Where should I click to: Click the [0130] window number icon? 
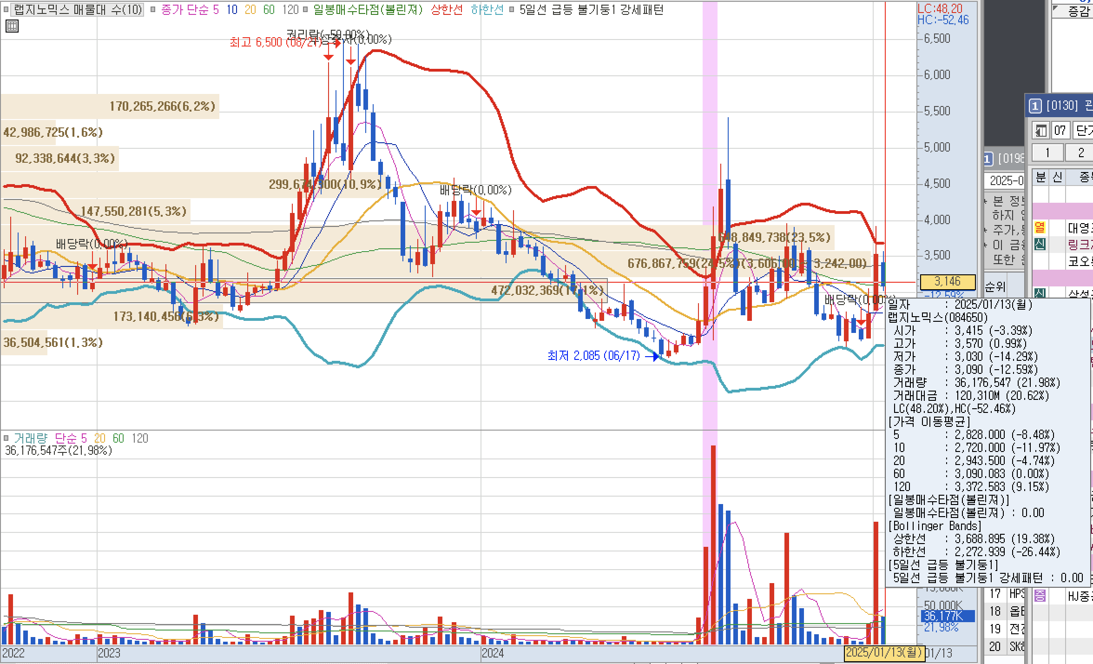pyautogui.click(x=1035, y=106)
